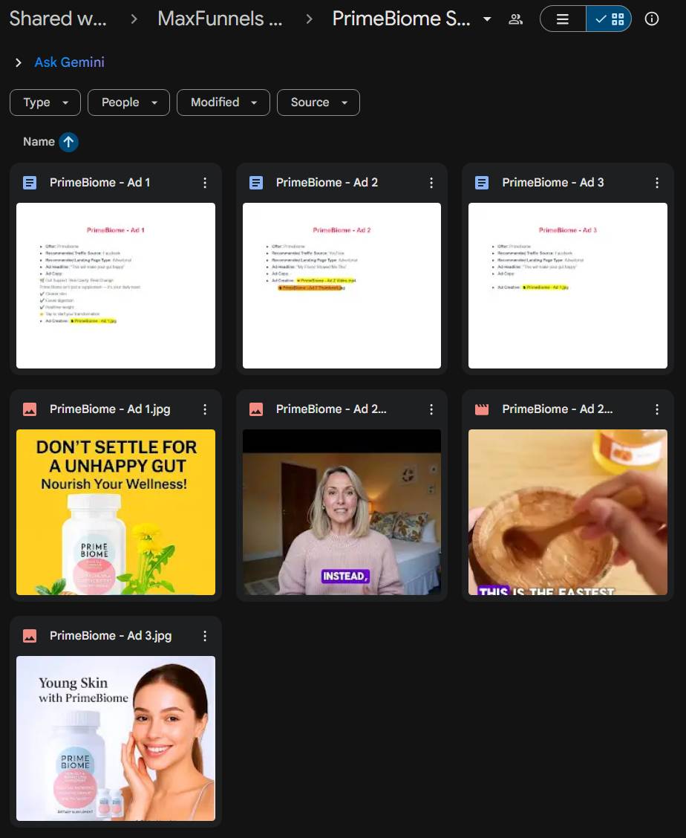
Task: Open more actions for PrimeBiome - Ad 1 doc
Action: pos(205,183)
